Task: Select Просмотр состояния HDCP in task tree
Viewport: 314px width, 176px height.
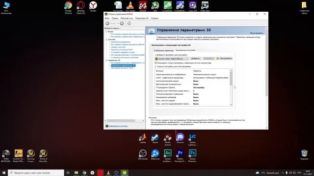Action: [122, 50]
